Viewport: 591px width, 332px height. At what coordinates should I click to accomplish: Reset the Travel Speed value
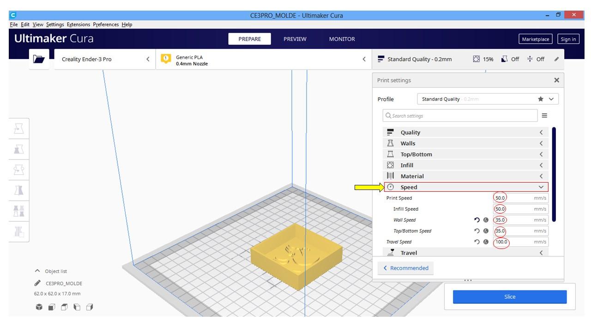point(477,242)
